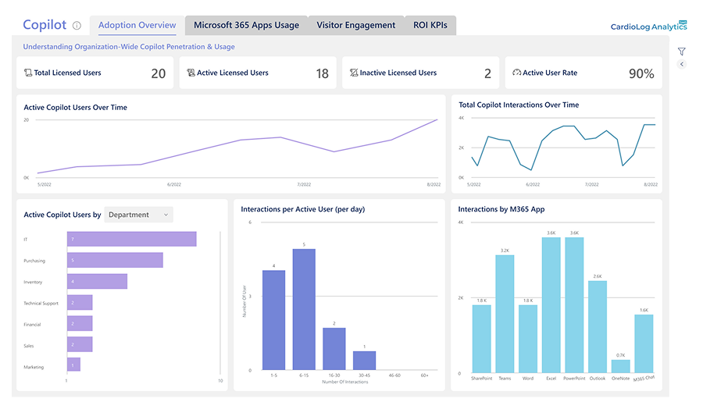Click the info icon beside Copilot title

77,26
